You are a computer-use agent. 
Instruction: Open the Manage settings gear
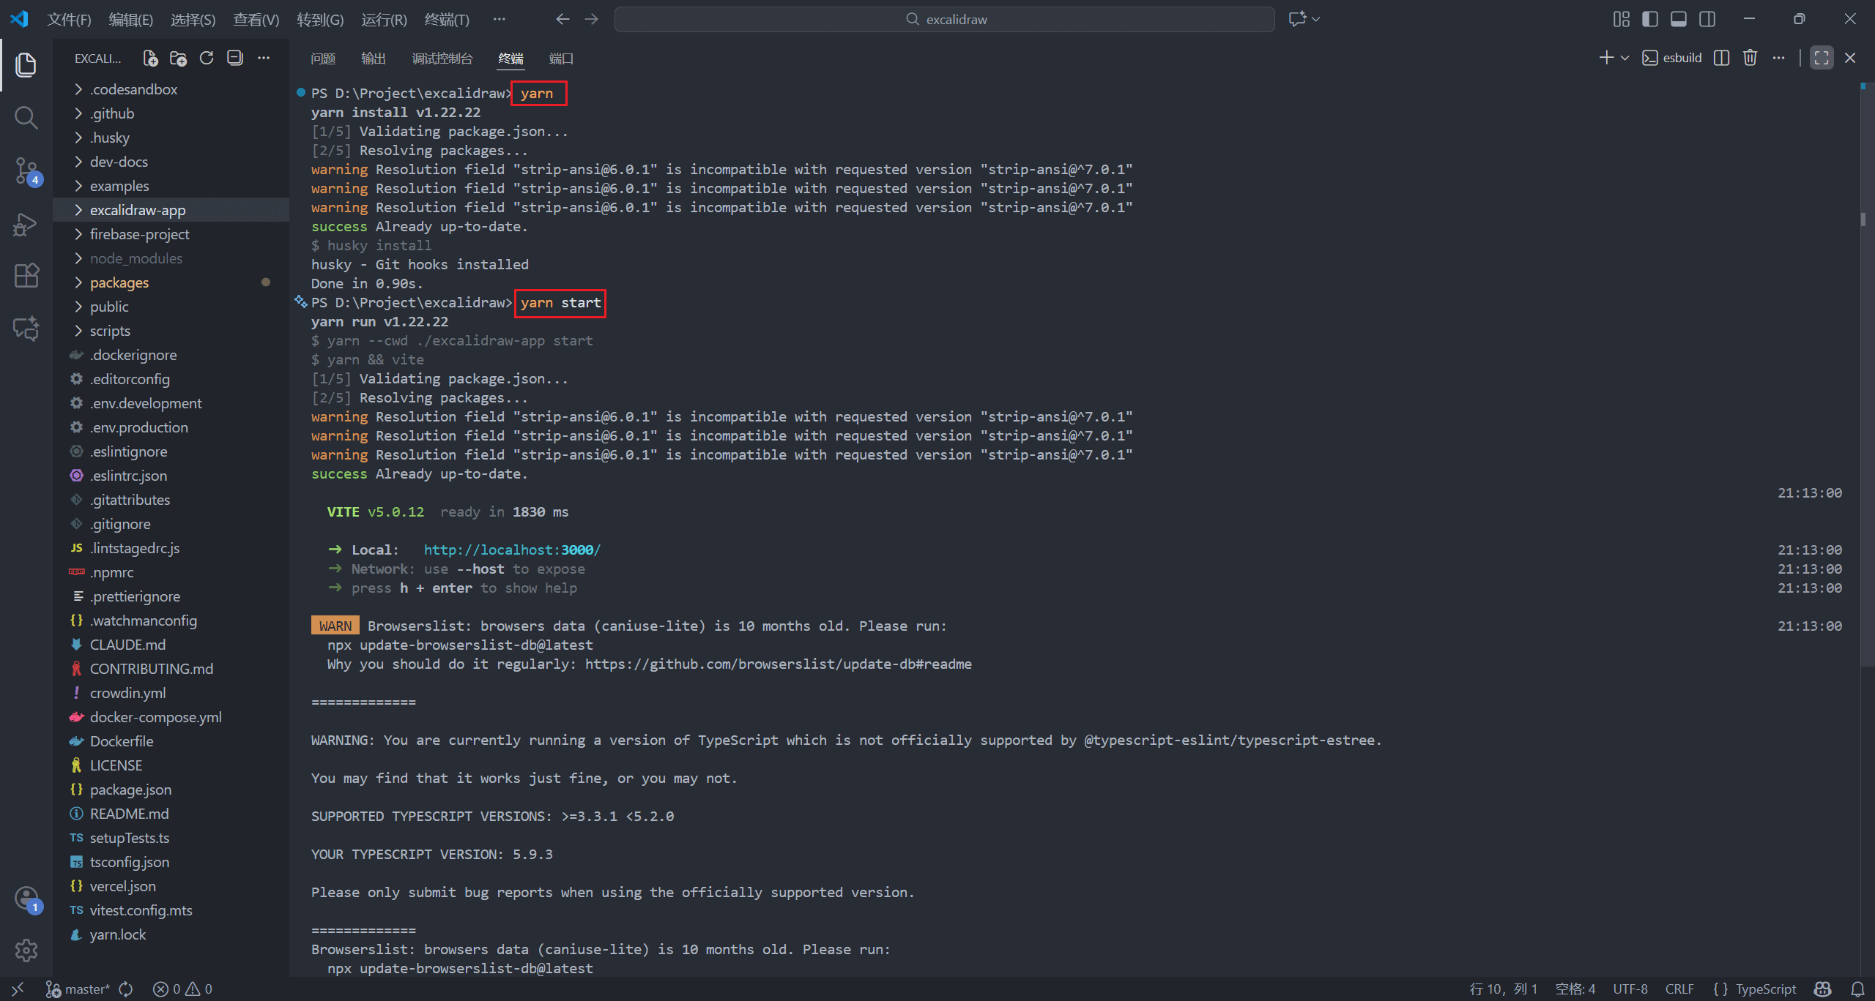coord(26,950)
